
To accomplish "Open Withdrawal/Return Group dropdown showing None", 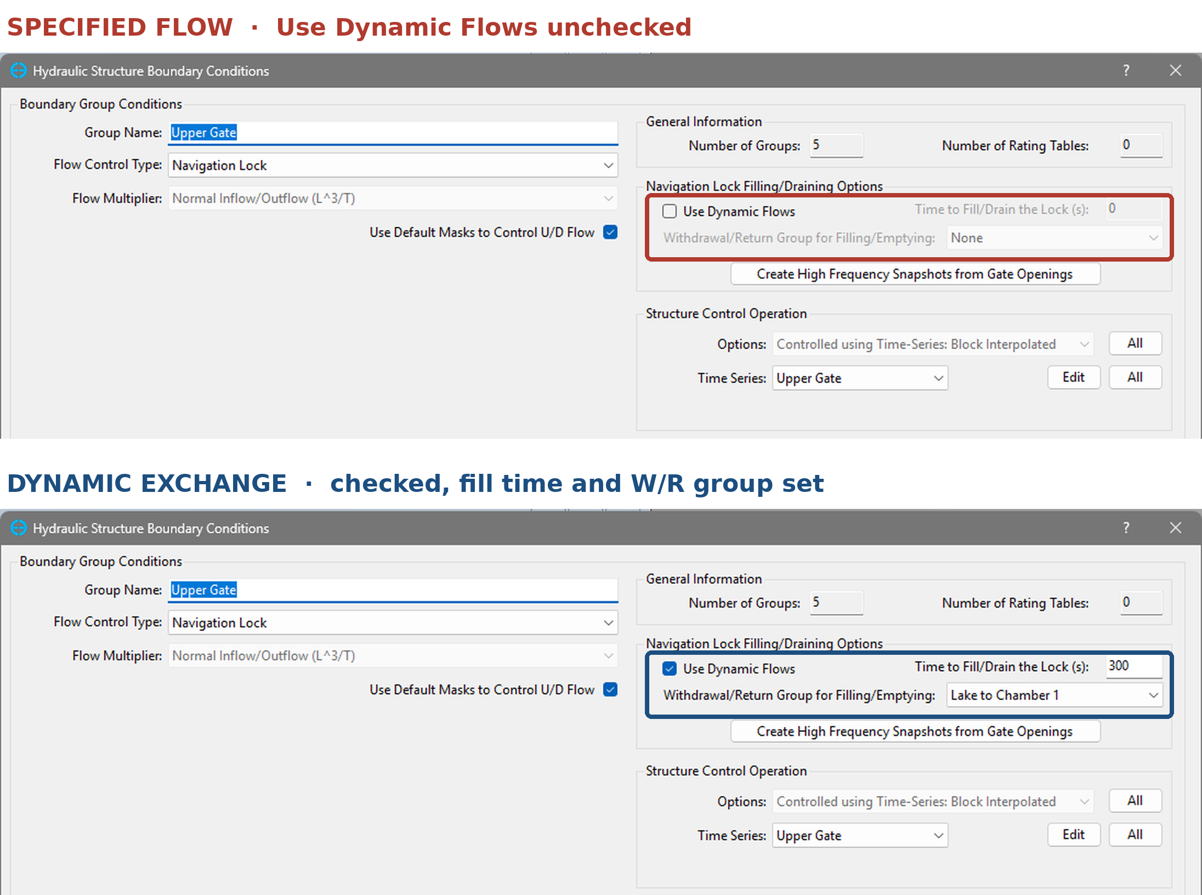I will (x=1054, y=237).
